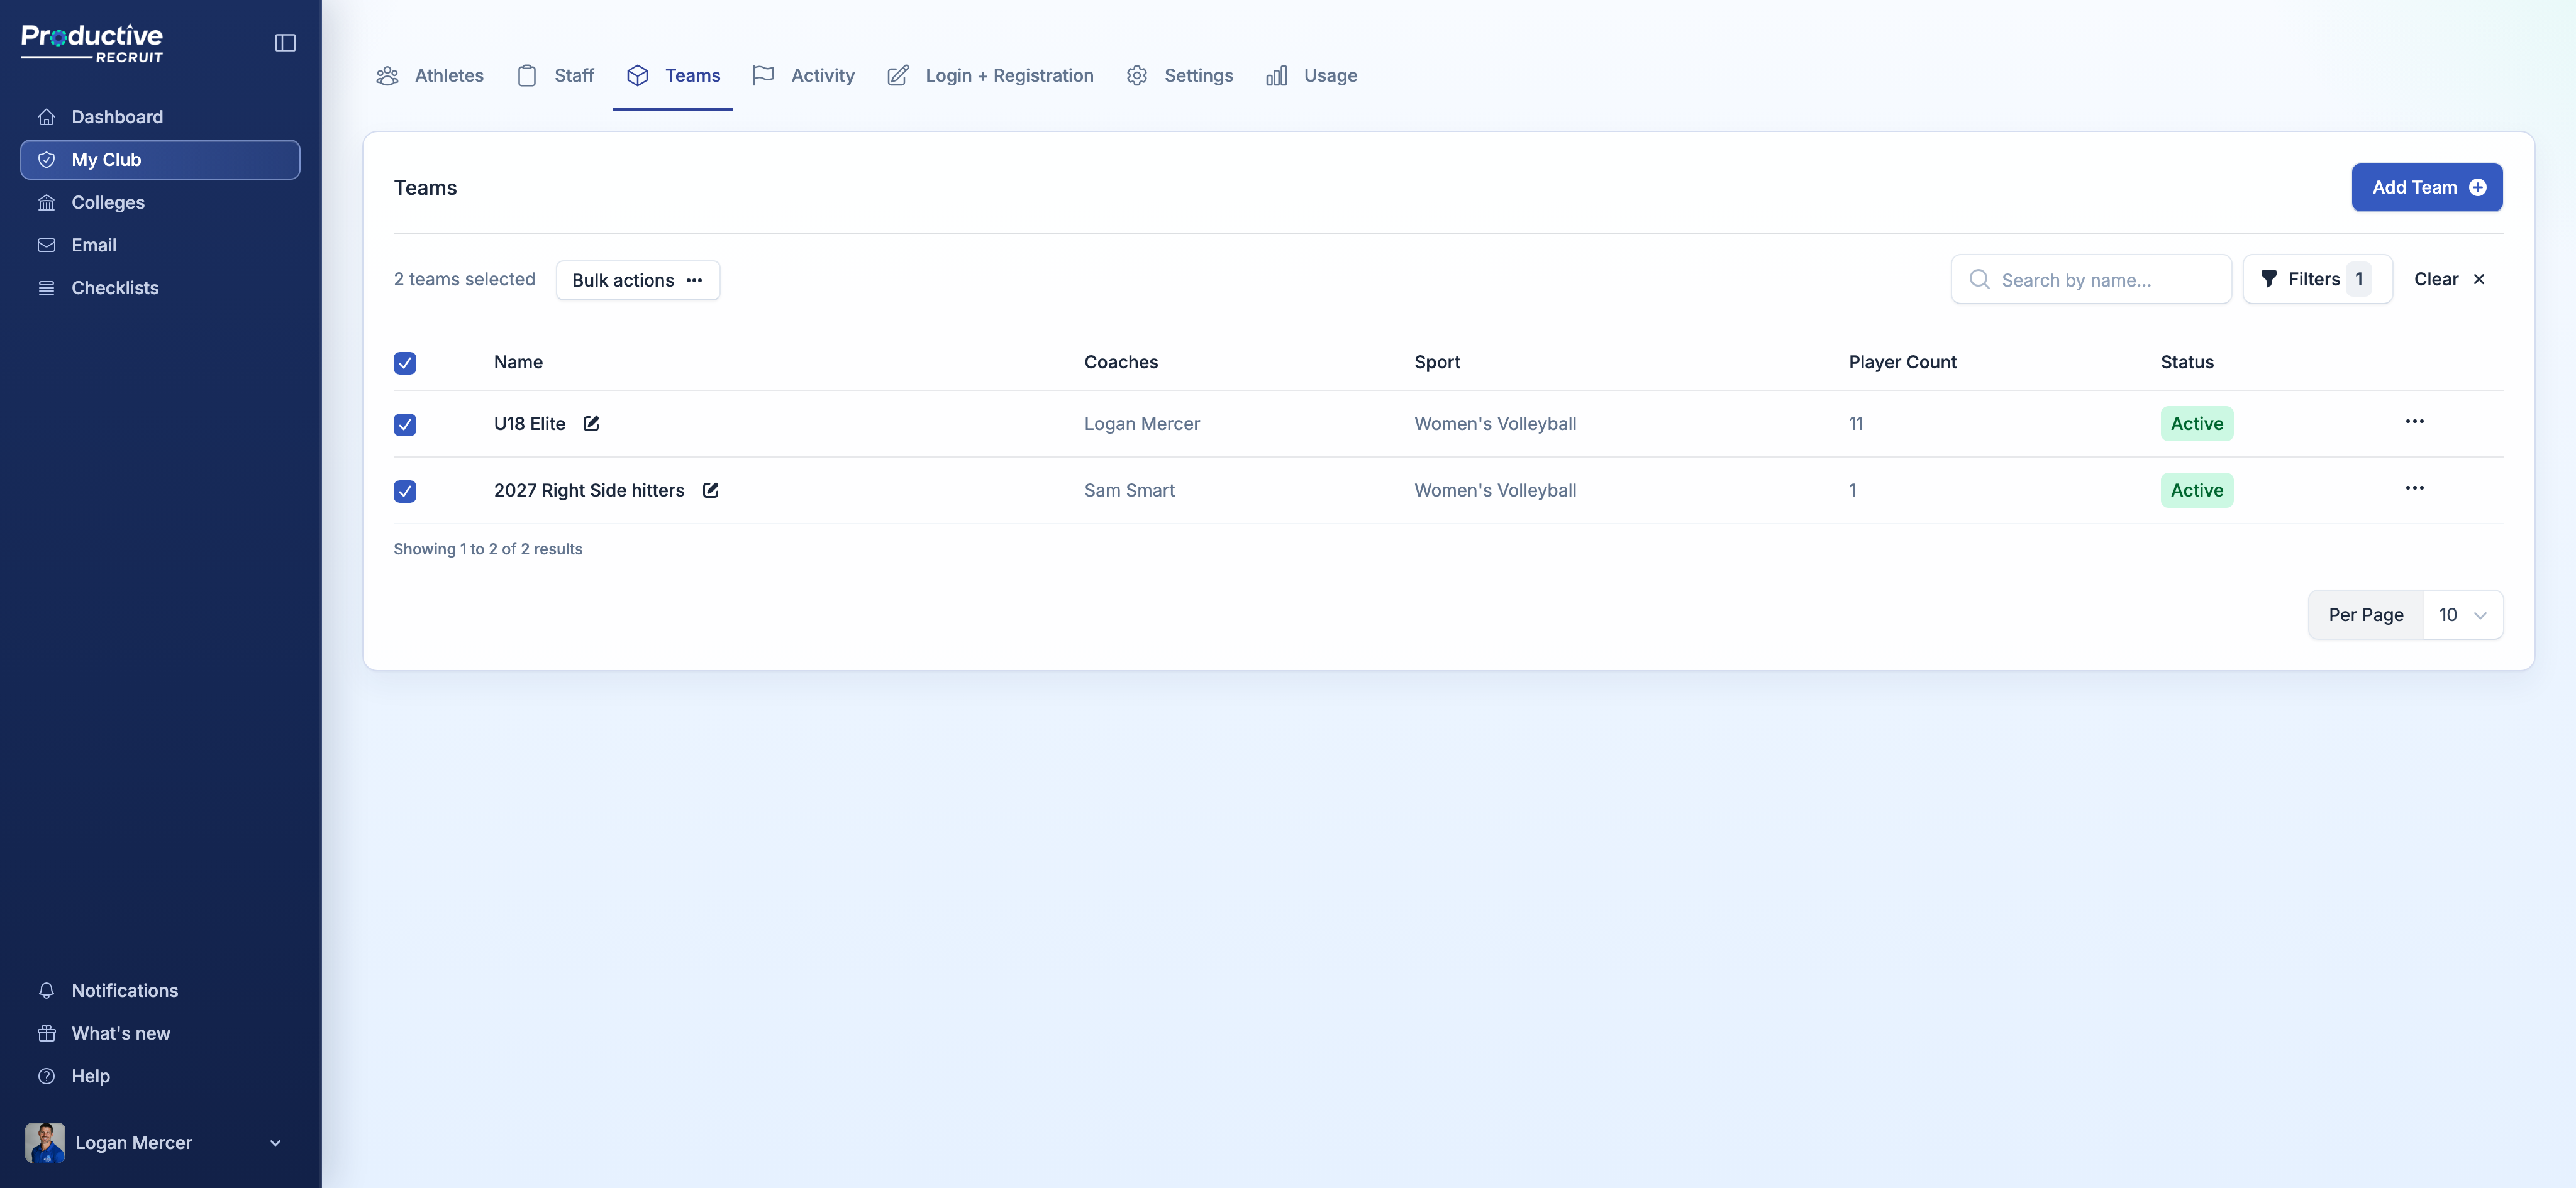Screen dimensions: 2576x1188
Task: Collapse the sidebar with the panel icon
Action: [285, 43]
